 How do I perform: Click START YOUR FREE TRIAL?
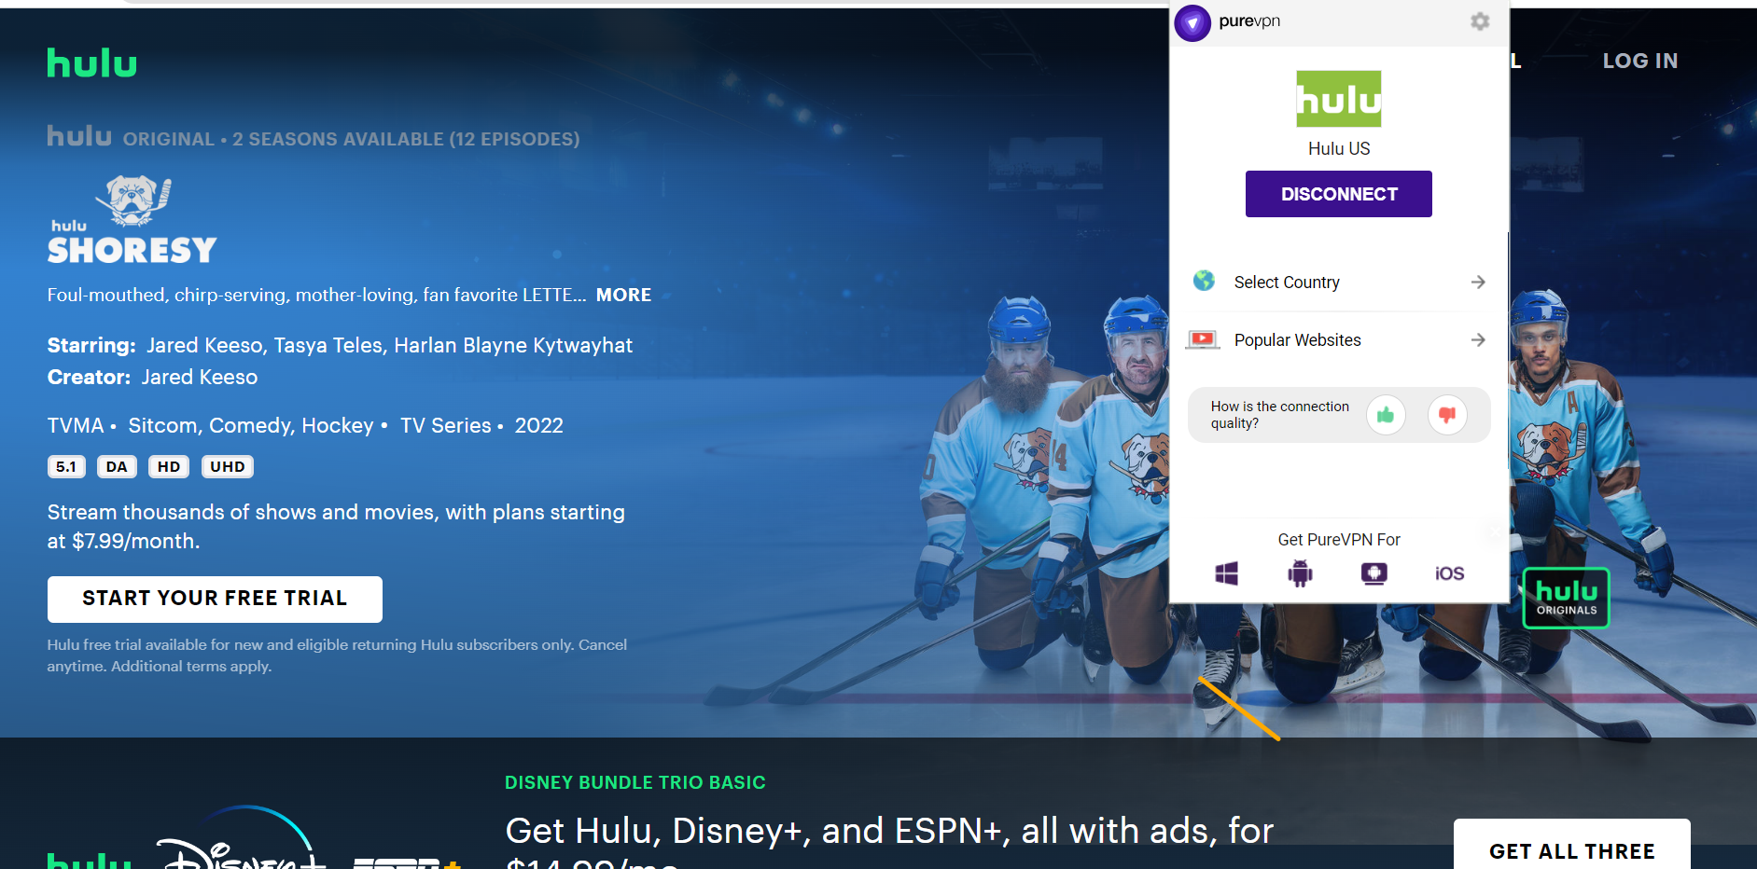(214, 599)
